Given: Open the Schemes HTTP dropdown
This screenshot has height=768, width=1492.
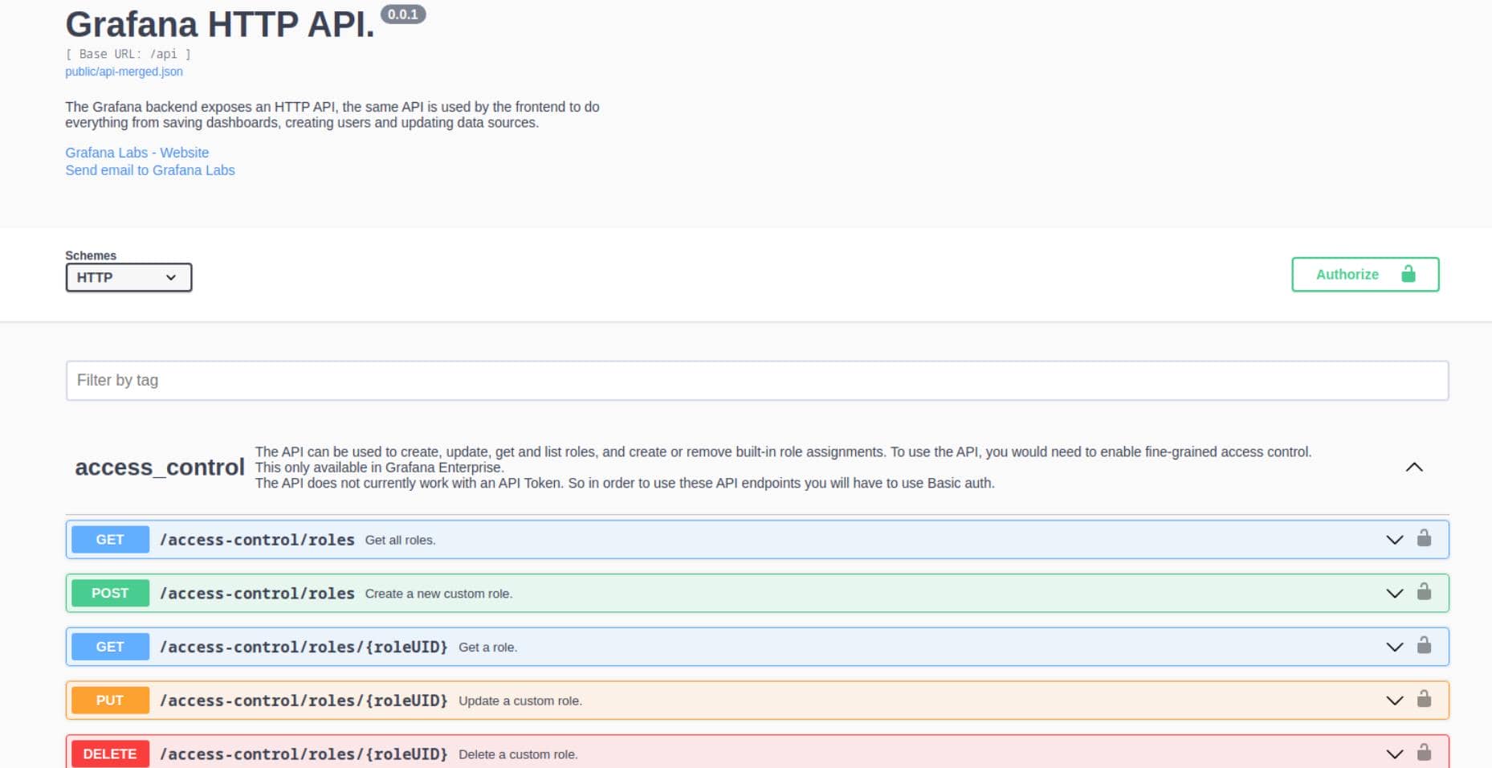Looking at the screenshot, I should tap(128, 277).
